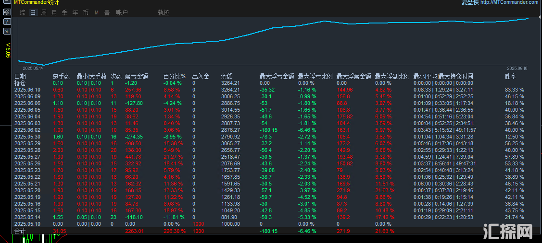This screenshot has width=542, height=243.
Task: Click the 合计 totals row label
Action: tap(20, 231)
